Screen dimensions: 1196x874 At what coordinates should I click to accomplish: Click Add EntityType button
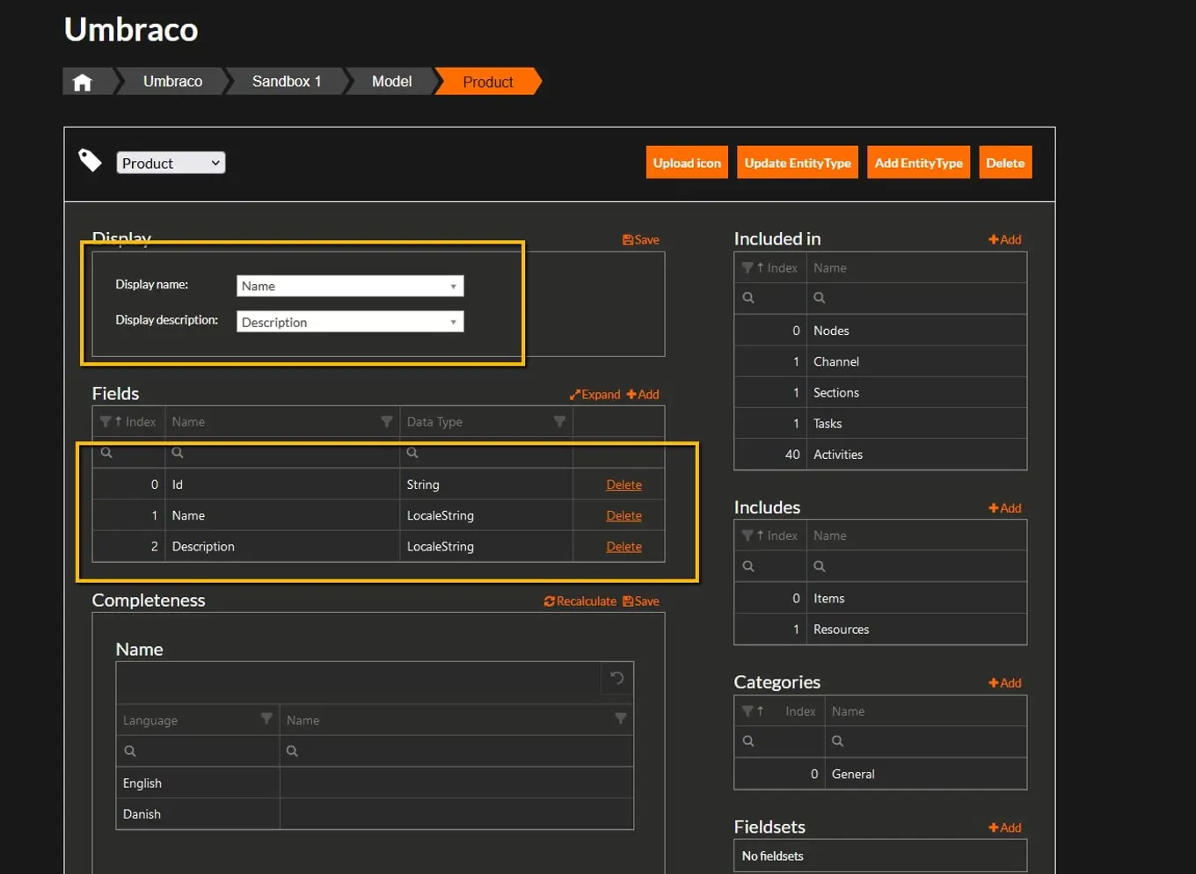click(918, 163)
